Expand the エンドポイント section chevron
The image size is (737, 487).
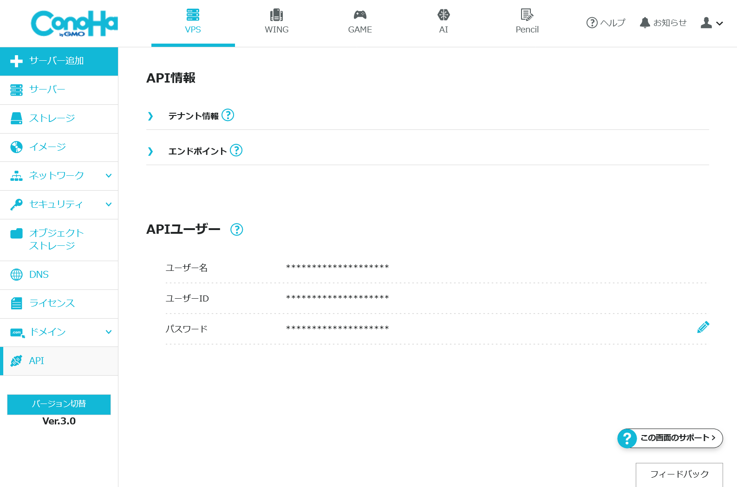(x=150, y=151)
